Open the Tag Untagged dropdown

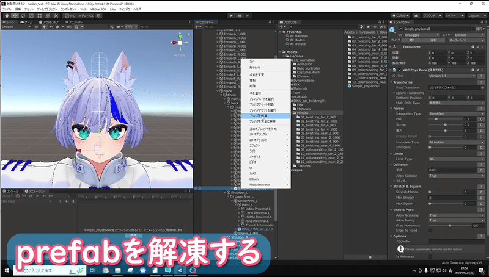coord(422,35)
